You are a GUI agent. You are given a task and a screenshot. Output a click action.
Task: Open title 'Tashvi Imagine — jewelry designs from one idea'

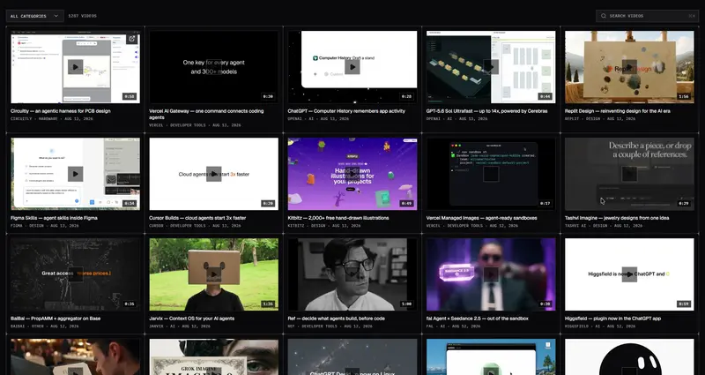click(x=617, y=218)
